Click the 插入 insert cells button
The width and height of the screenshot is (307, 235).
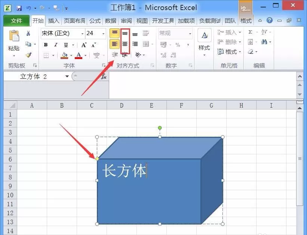(229, 32)
